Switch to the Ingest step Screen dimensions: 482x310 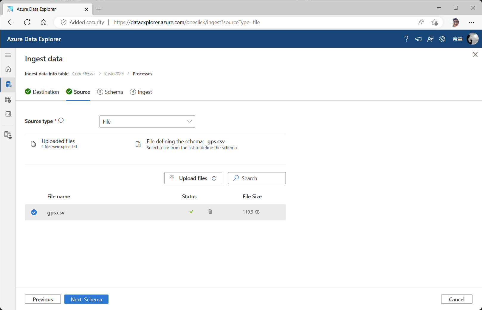point(141,92)
